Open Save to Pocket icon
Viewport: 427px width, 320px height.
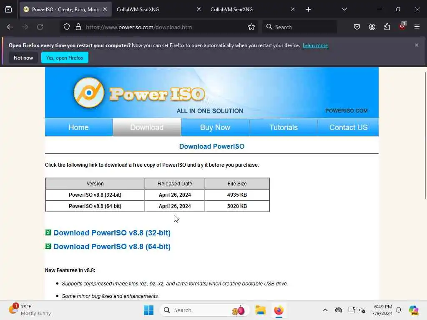[x=357, y=27]
